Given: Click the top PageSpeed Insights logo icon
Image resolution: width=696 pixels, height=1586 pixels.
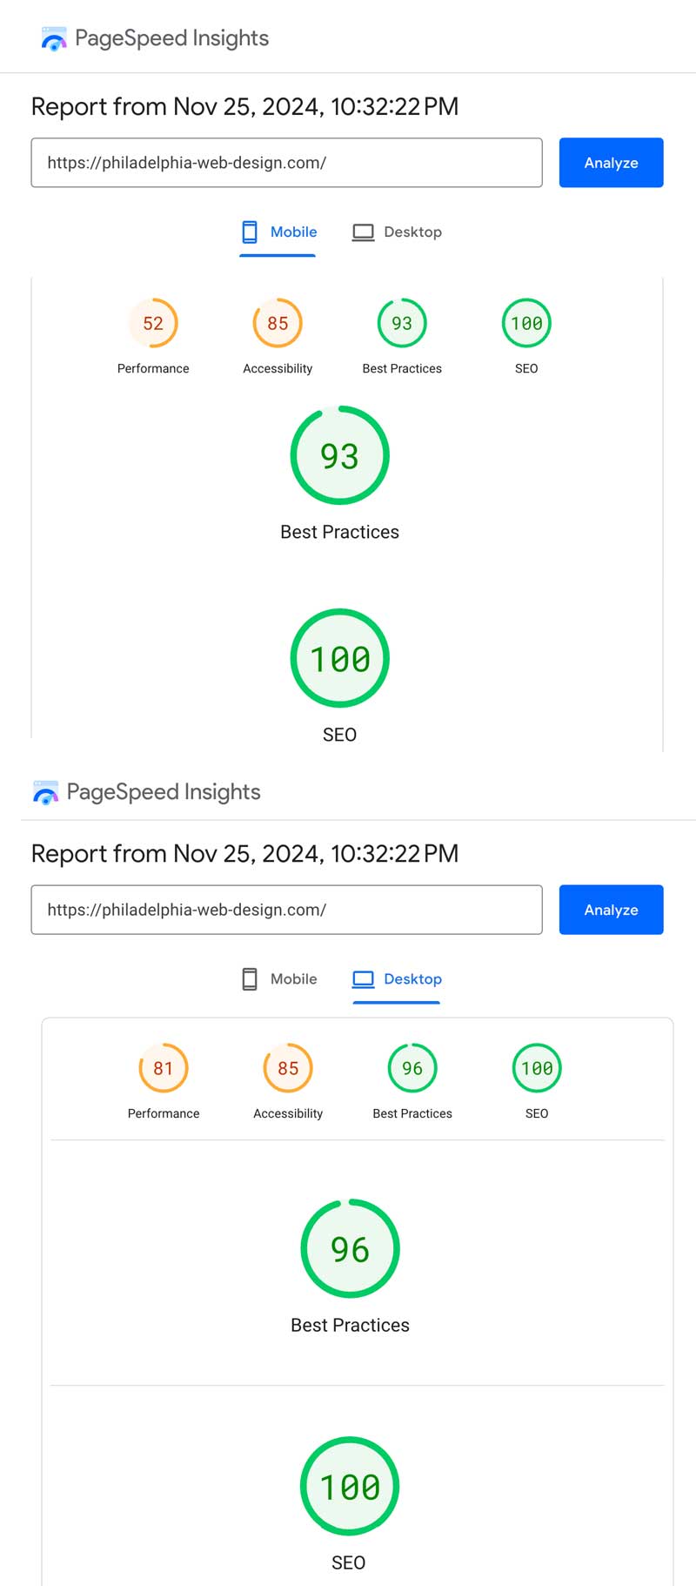Looking at the screenshot, I should (x=54, y=39).
